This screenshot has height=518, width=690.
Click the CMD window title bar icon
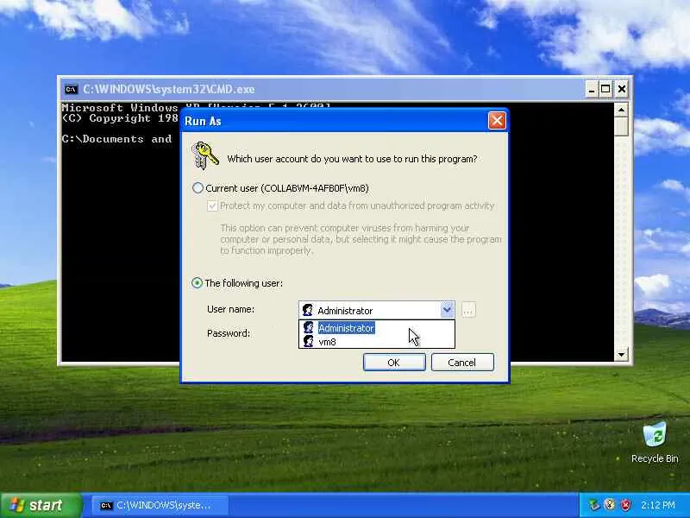[71, 89]
